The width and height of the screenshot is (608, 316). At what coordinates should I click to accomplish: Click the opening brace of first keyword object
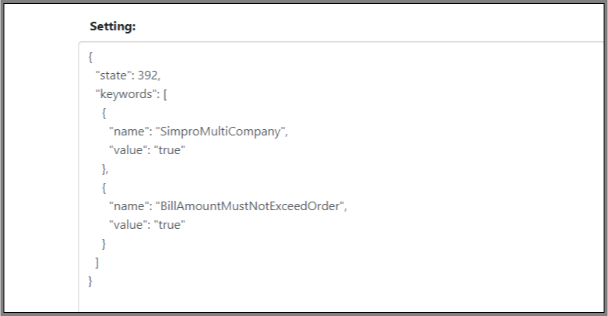coord(104,113)
